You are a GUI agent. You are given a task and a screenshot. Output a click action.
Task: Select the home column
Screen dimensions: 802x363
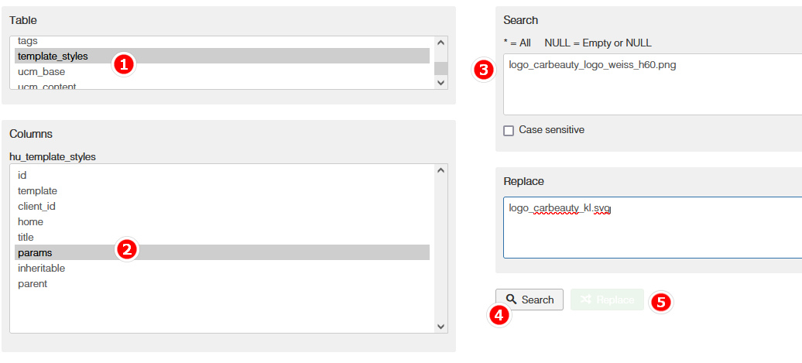tap(30, 221)
